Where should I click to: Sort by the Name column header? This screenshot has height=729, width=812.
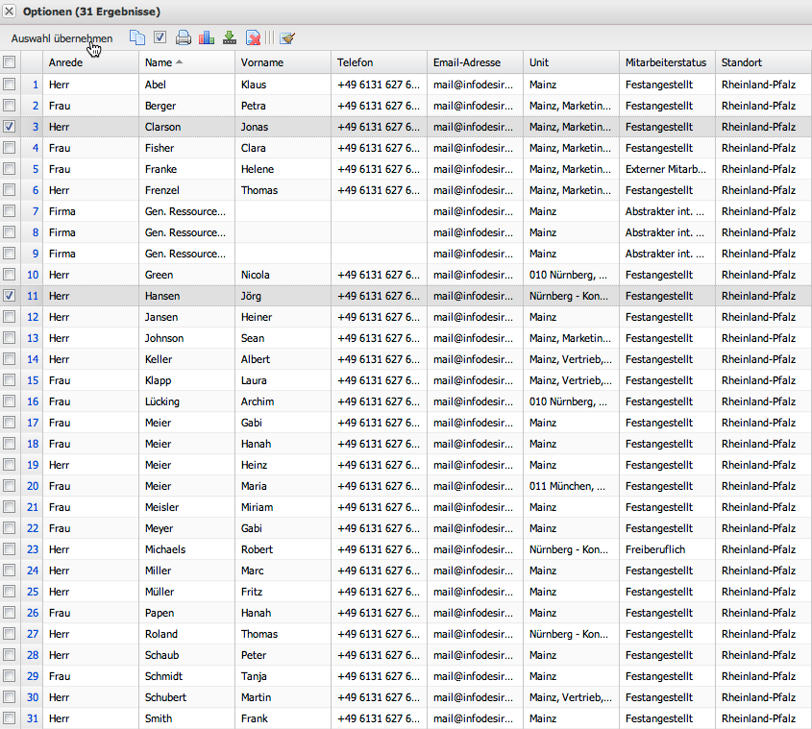click(159, 62)
